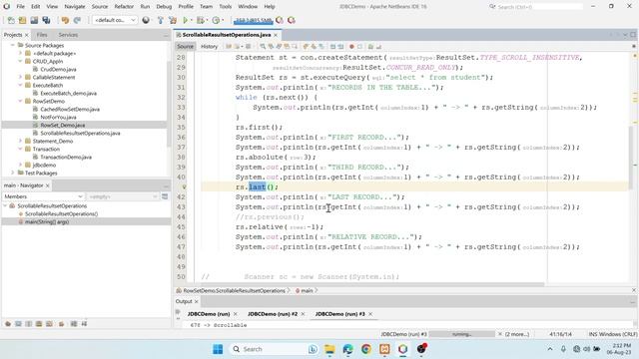This screenshot has height=359, width=639.
Task: Click main breadcrumb below the editor
Action: (x=307, y=290)
